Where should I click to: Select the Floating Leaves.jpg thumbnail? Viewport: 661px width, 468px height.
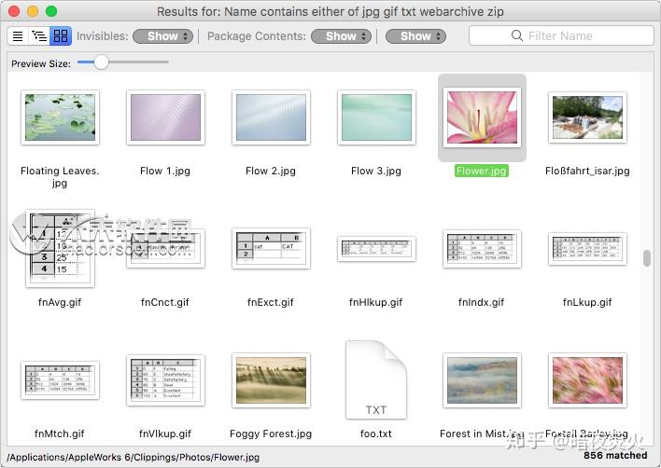click(x=60, y=117)
